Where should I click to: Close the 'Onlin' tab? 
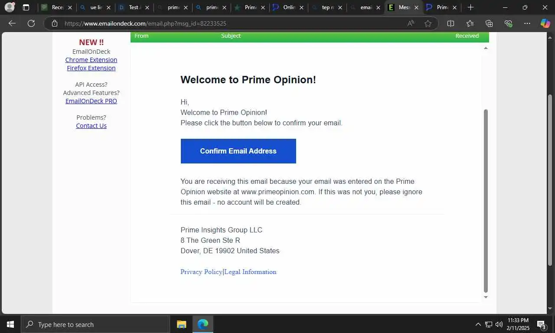coord(301,7)
